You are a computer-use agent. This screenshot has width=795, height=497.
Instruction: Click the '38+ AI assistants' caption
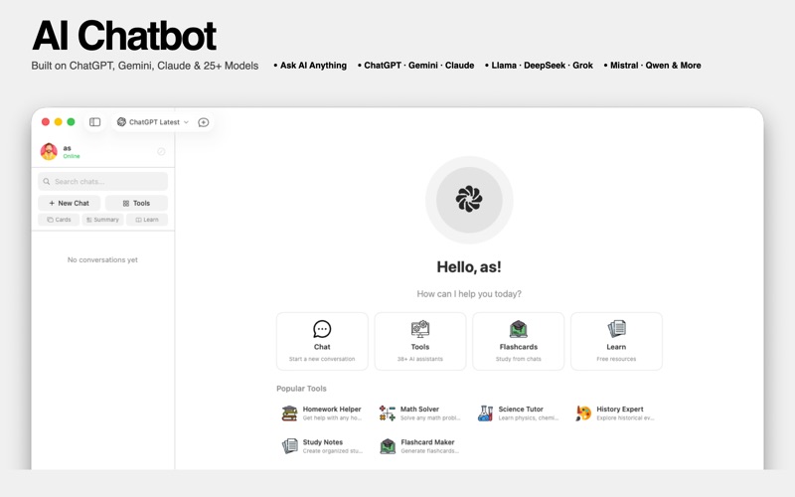tap(419, 359)
